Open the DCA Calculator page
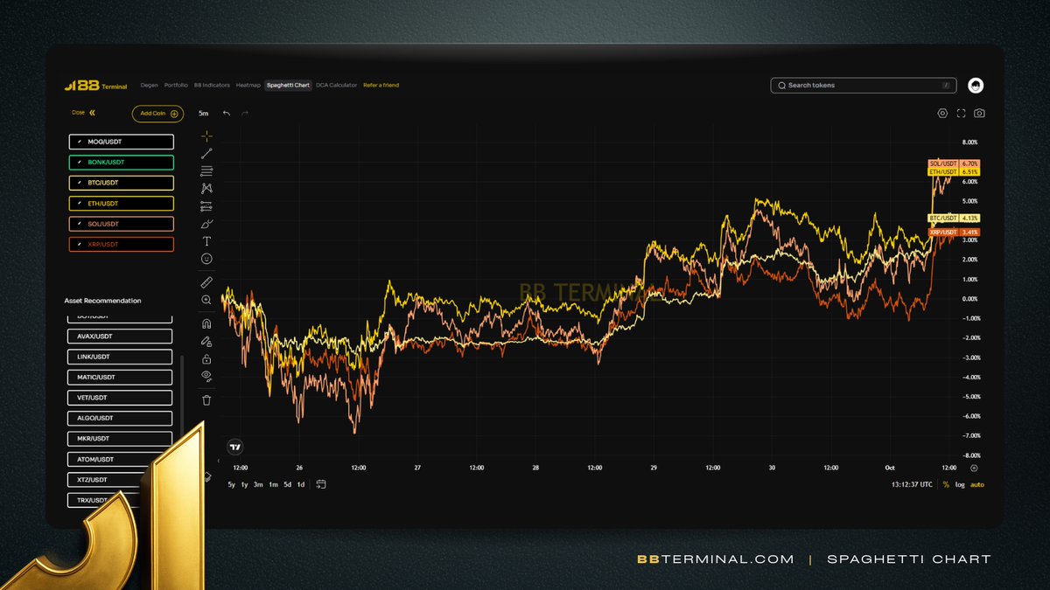Image resolution: width=1050 pixels, height=590 pixels. pyautogui.click(x=337, y=85)
